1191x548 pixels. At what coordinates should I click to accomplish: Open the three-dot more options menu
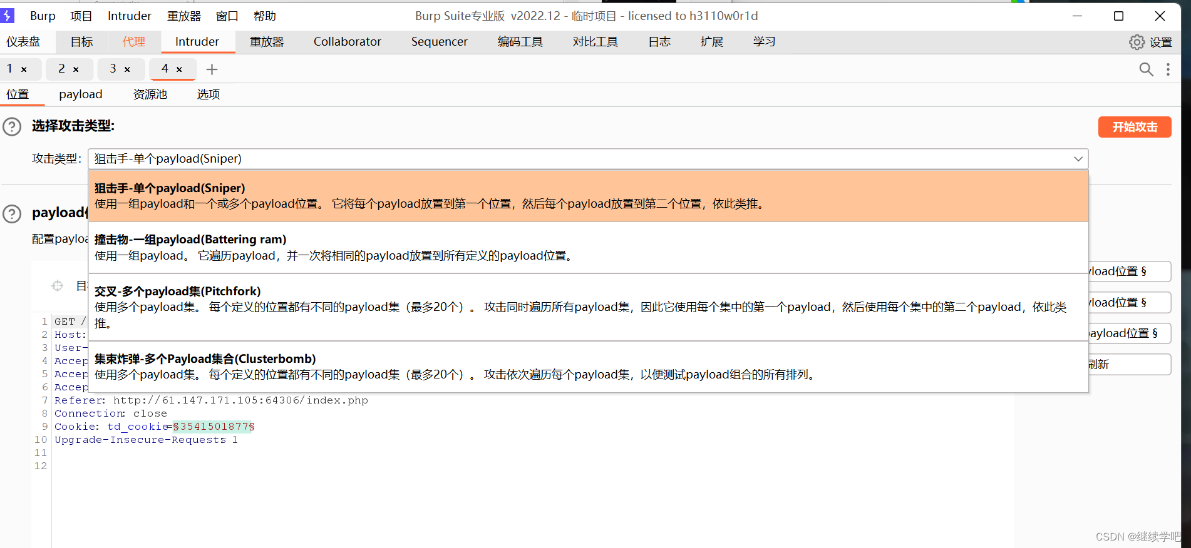(x=1168, y=69)
